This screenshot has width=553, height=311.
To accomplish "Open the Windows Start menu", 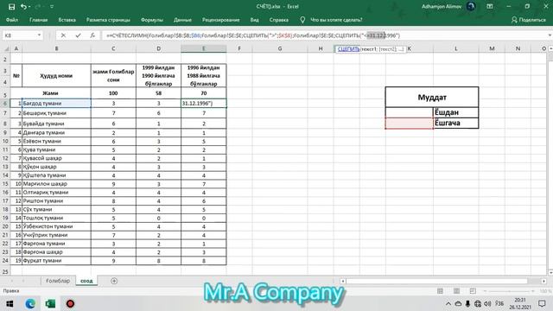I will pyautogui.click(x=10, y=303).
